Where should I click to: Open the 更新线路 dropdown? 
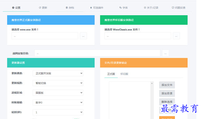point(58,83)
